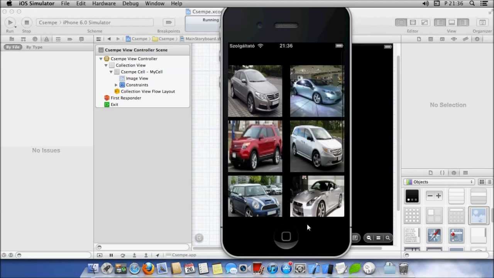
Task: Show the Identity inspector
Action: click(442, 39)
